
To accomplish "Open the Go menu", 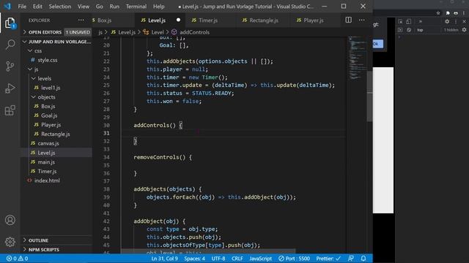I will 100,7.
